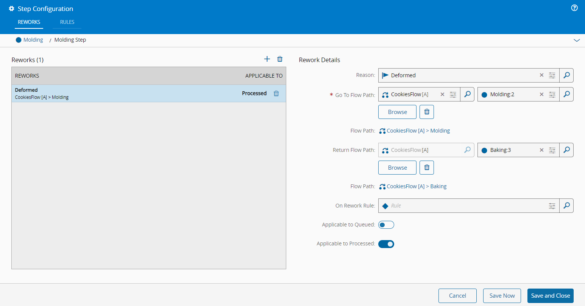Enable Applicable to Queued toggle
Viewport: 585px width, 306px height.
[x=386, y=225]
